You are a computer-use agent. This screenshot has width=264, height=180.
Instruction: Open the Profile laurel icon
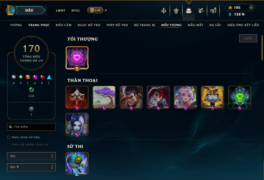[176, 11]
